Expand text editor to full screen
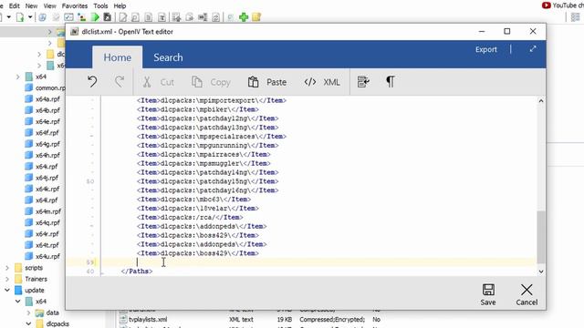584x328 pixels. point(533,49)
